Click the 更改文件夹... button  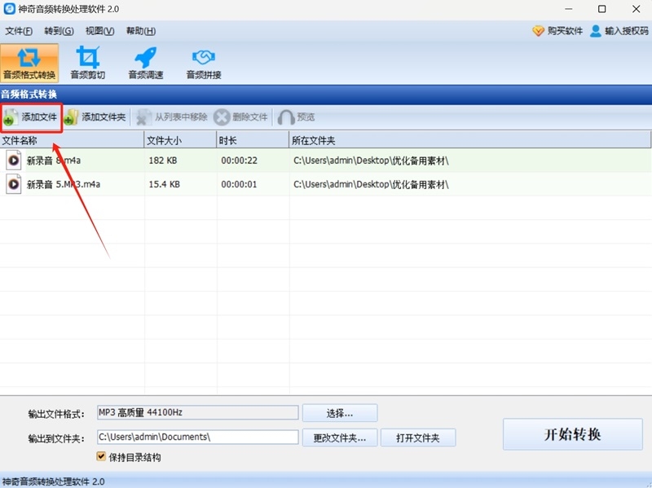pyautogui.click(x=340, y=437)
